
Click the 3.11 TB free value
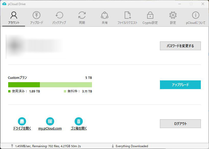coord(87,91)
